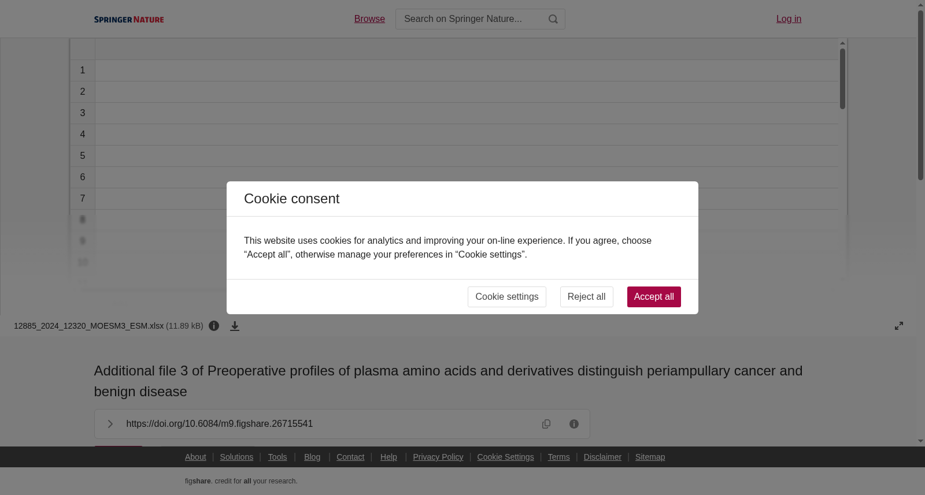Click the Log in link

point(789,19)
